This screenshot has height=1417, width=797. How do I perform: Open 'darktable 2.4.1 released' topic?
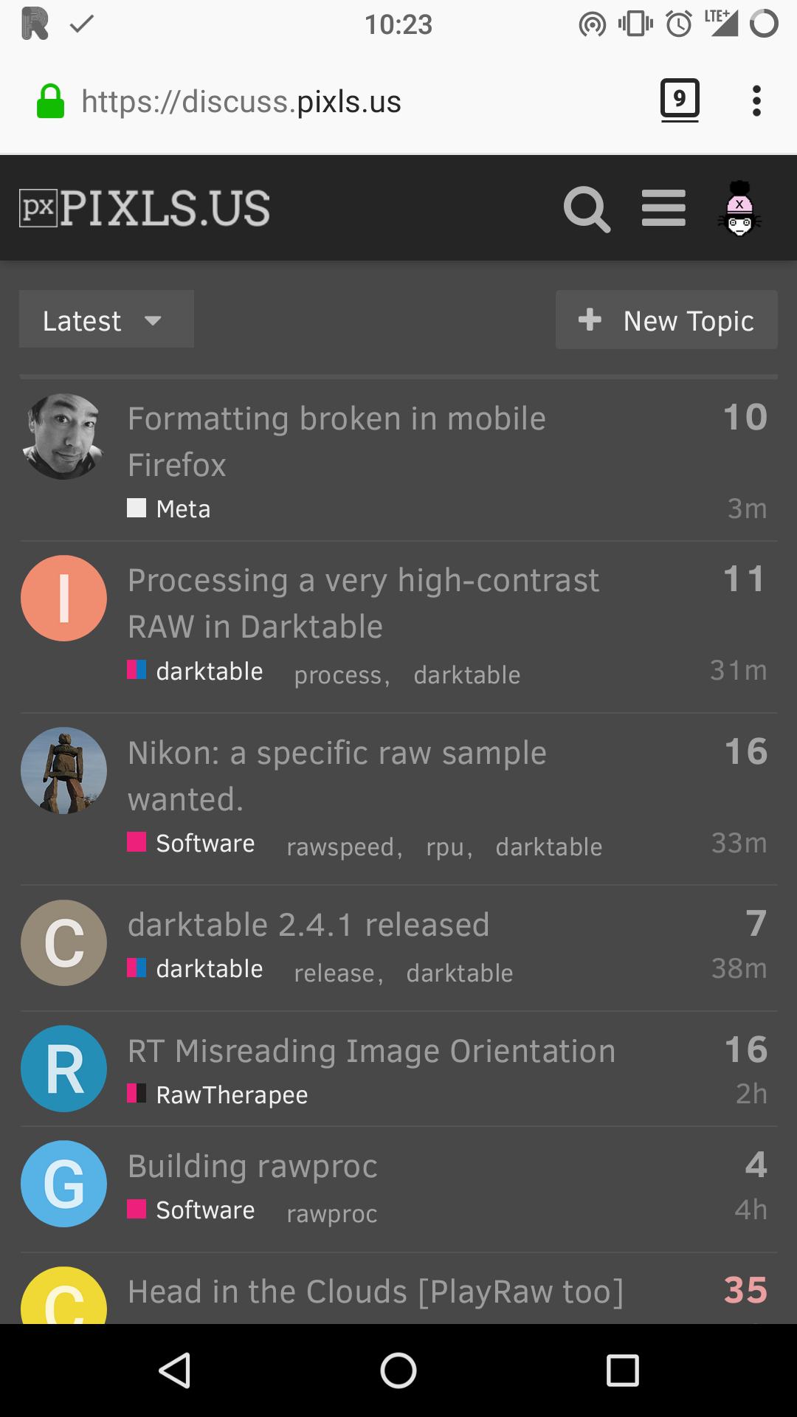(308, 925)
